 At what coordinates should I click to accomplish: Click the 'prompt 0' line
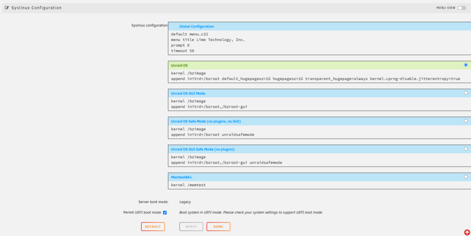click(x=180, y=45)
